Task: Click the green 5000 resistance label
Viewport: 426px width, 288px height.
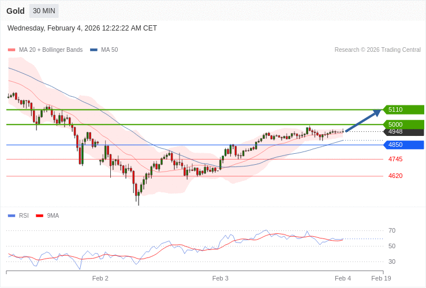Action: [x=403, y=124]
